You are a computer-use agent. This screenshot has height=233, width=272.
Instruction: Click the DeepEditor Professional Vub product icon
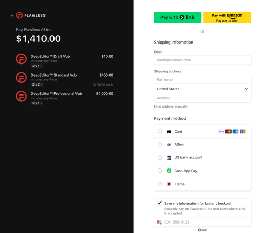[21, 96]
